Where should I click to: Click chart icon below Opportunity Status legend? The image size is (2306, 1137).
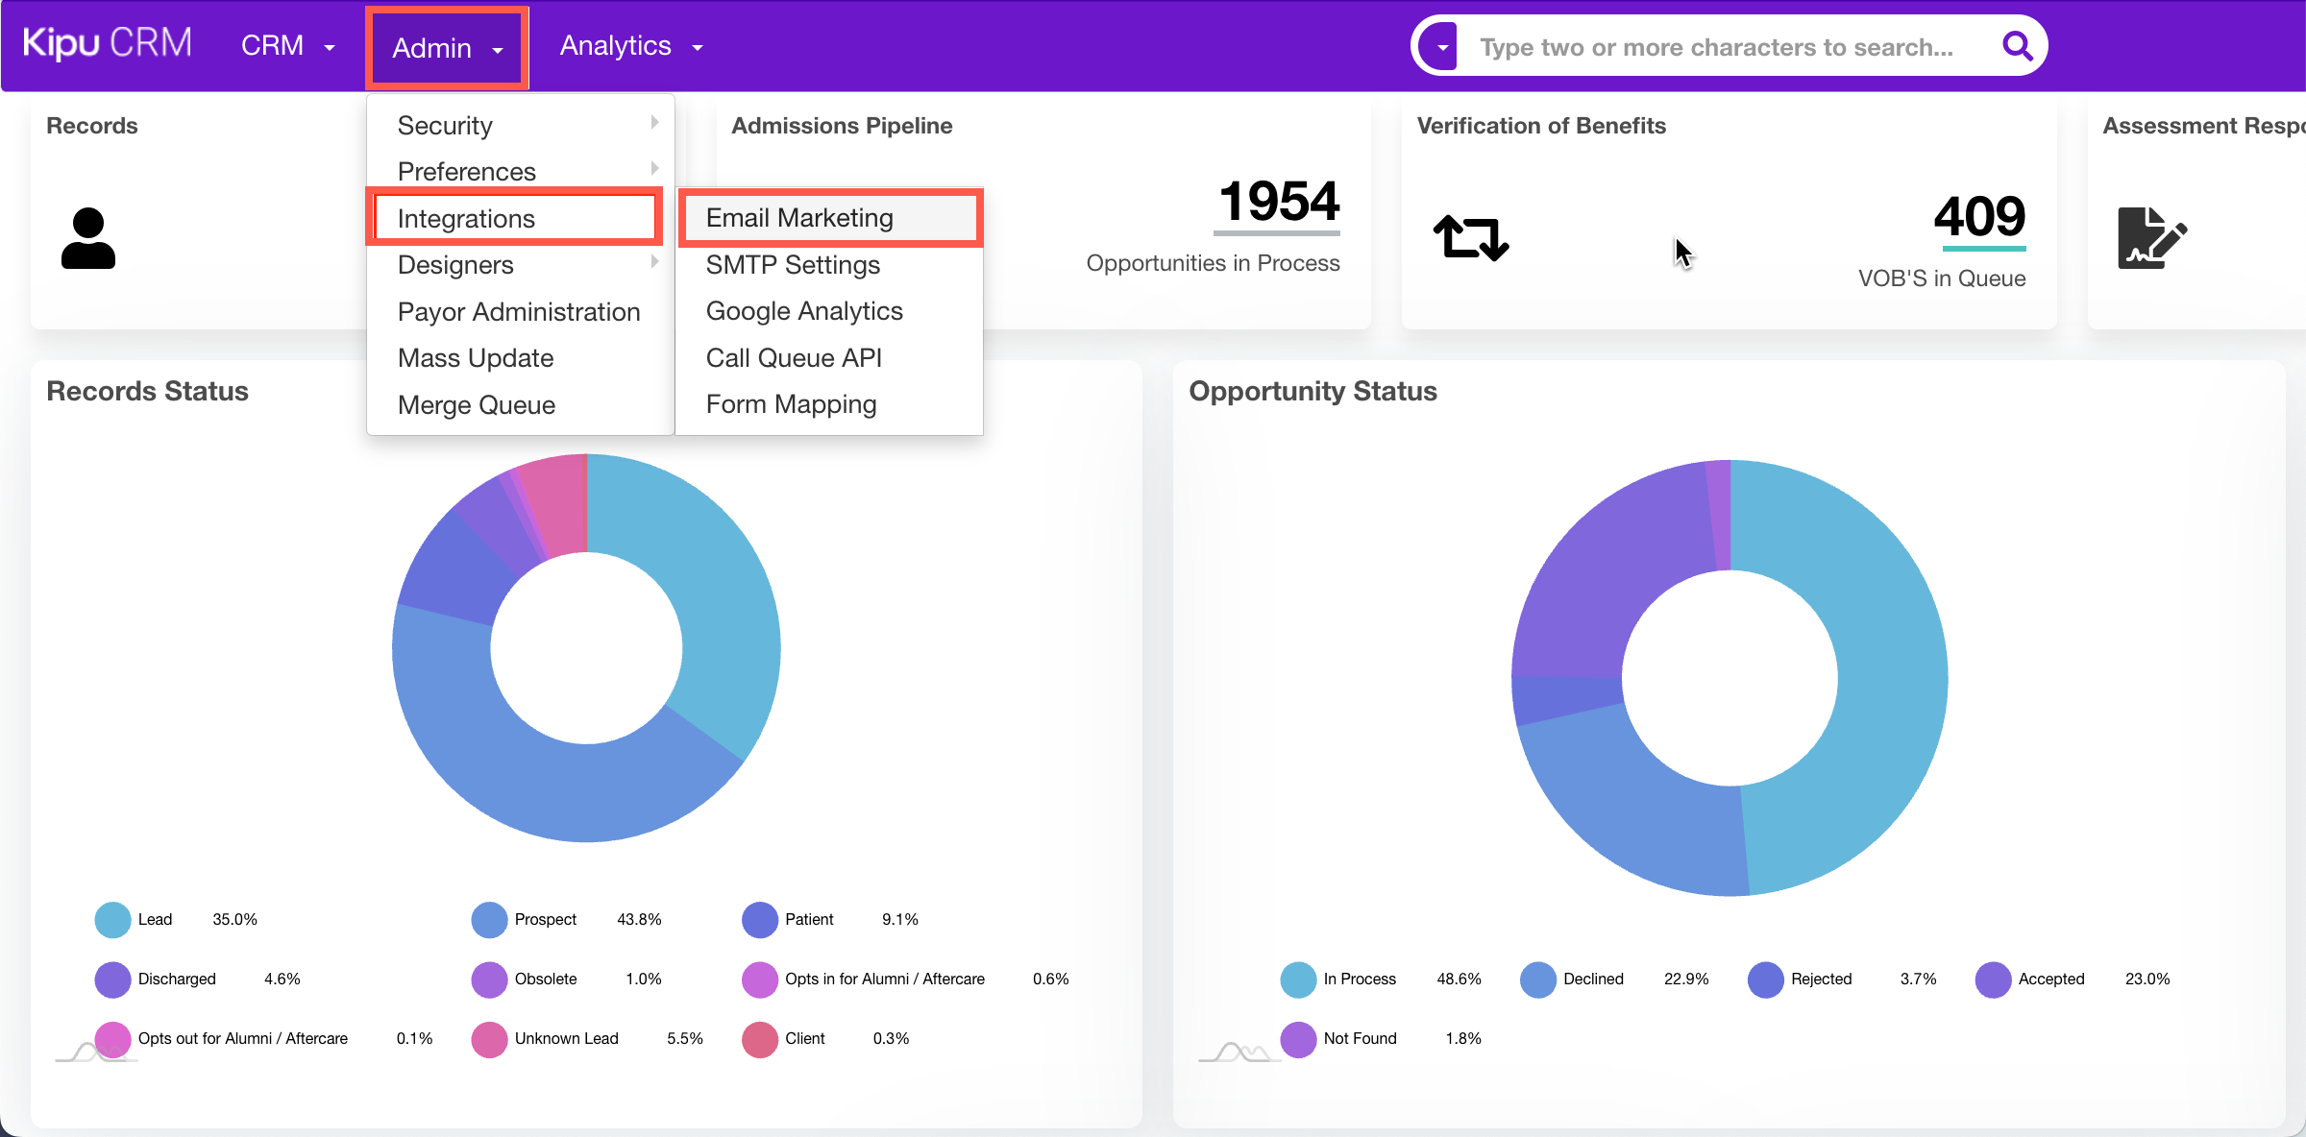1239,1052
